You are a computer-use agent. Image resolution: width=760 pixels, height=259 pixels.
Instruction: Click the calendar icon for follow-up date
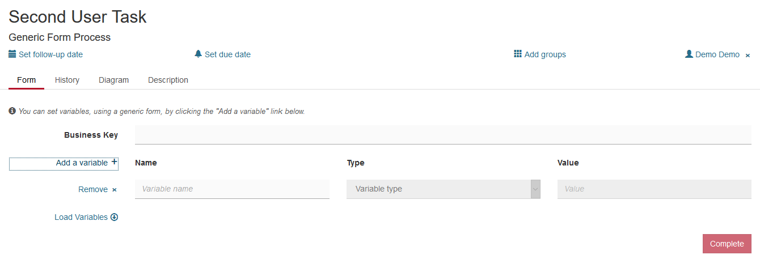pyautogui.click(x=12, y=54)
